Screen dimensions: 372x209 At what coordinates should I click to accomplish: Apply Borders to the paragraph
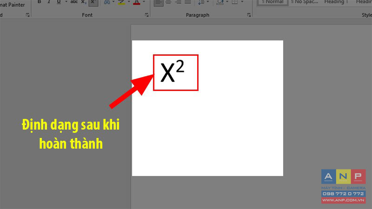(235, 2)
